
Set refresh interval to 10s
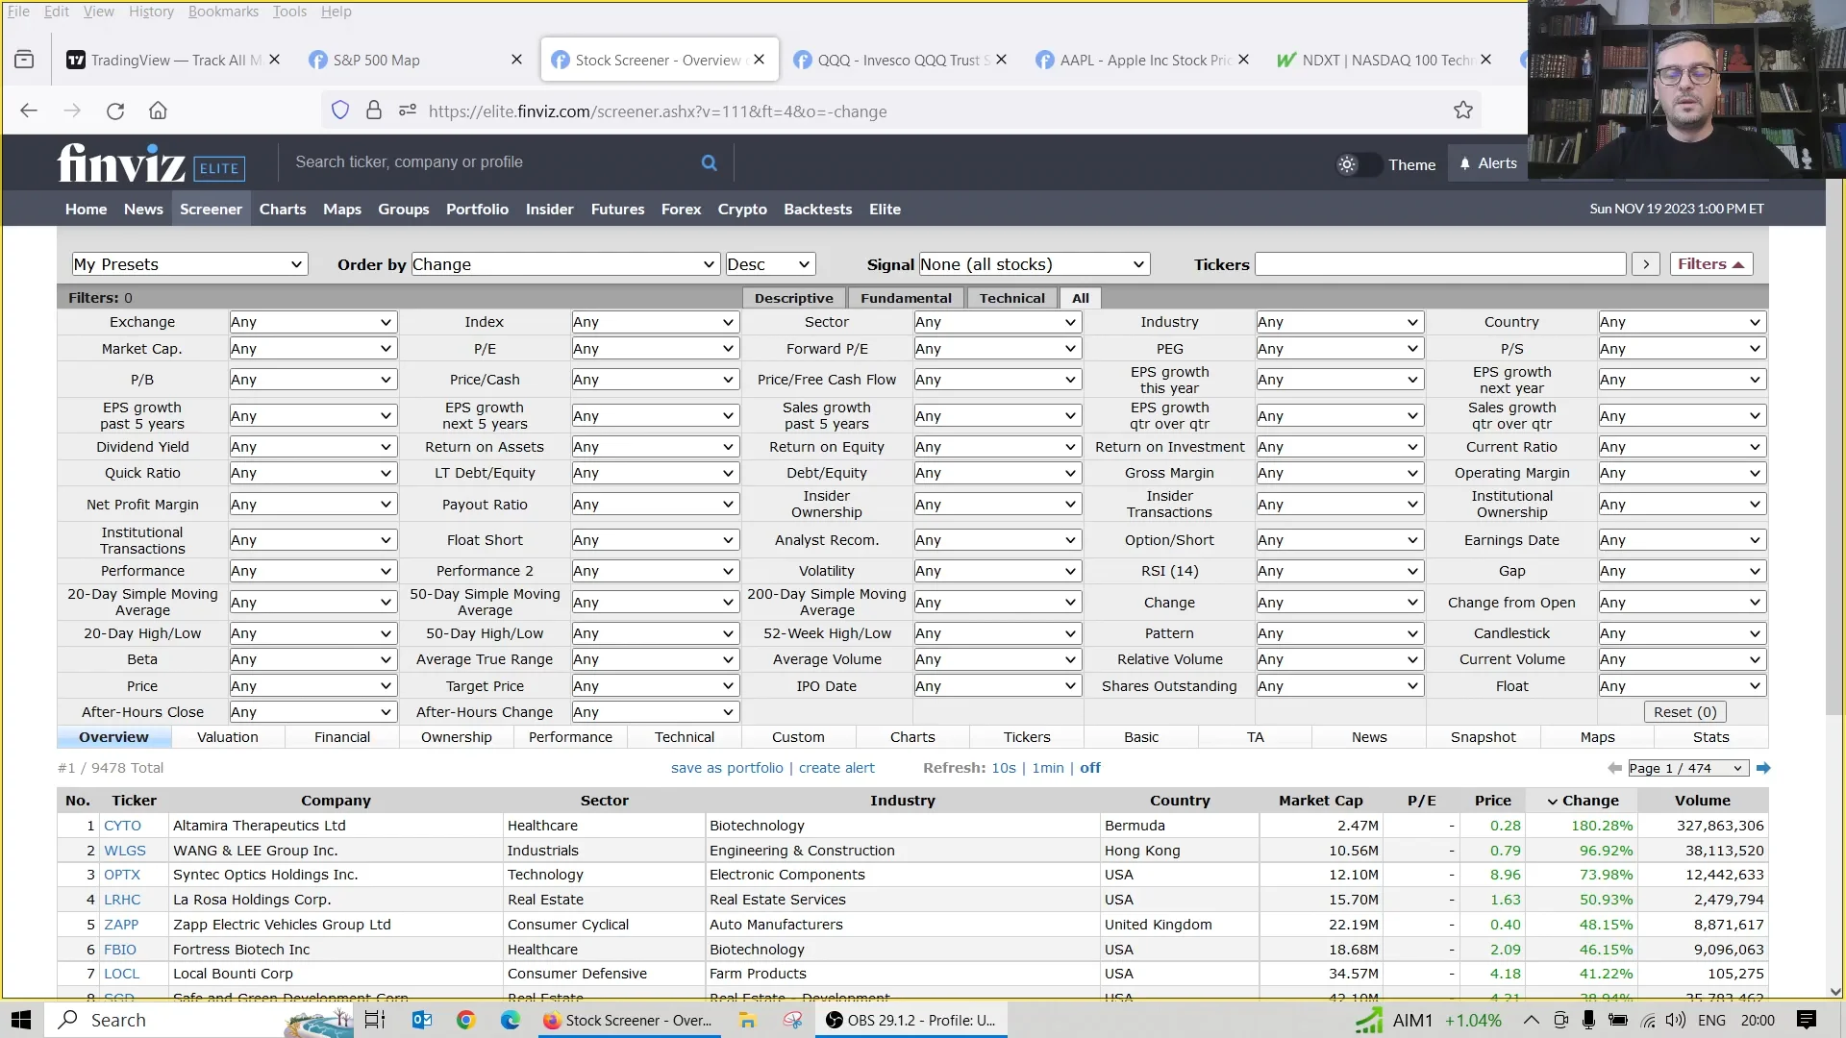tap(1003, 768)
